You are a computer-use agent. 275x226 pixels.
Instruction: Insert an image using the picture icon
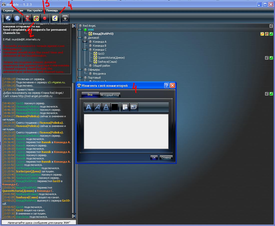click(x=134, y=107)
